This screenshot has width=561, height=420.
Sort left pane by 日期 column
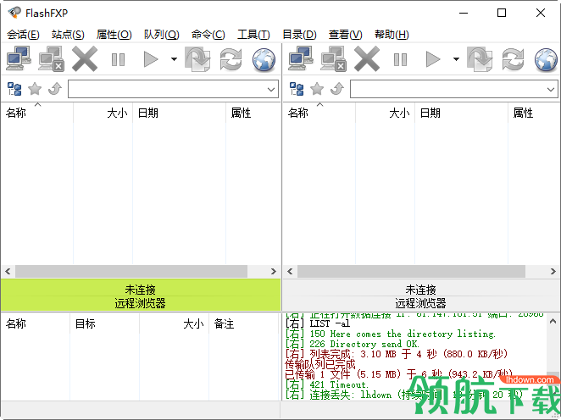(x=180, y=113)
